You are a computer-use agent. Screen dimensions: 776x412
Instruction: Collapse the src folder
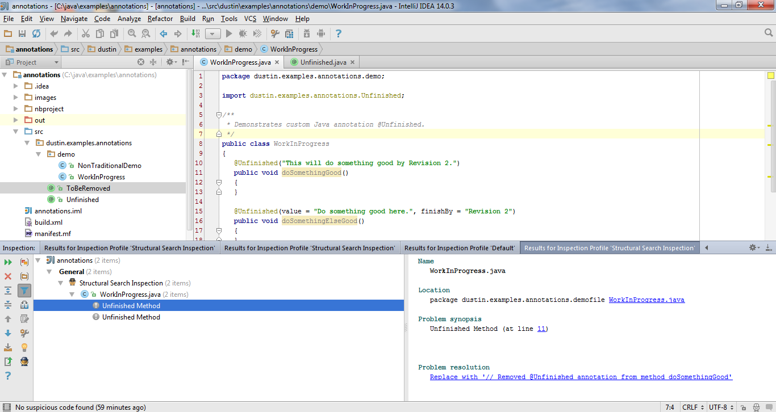[x=16, y=132]
